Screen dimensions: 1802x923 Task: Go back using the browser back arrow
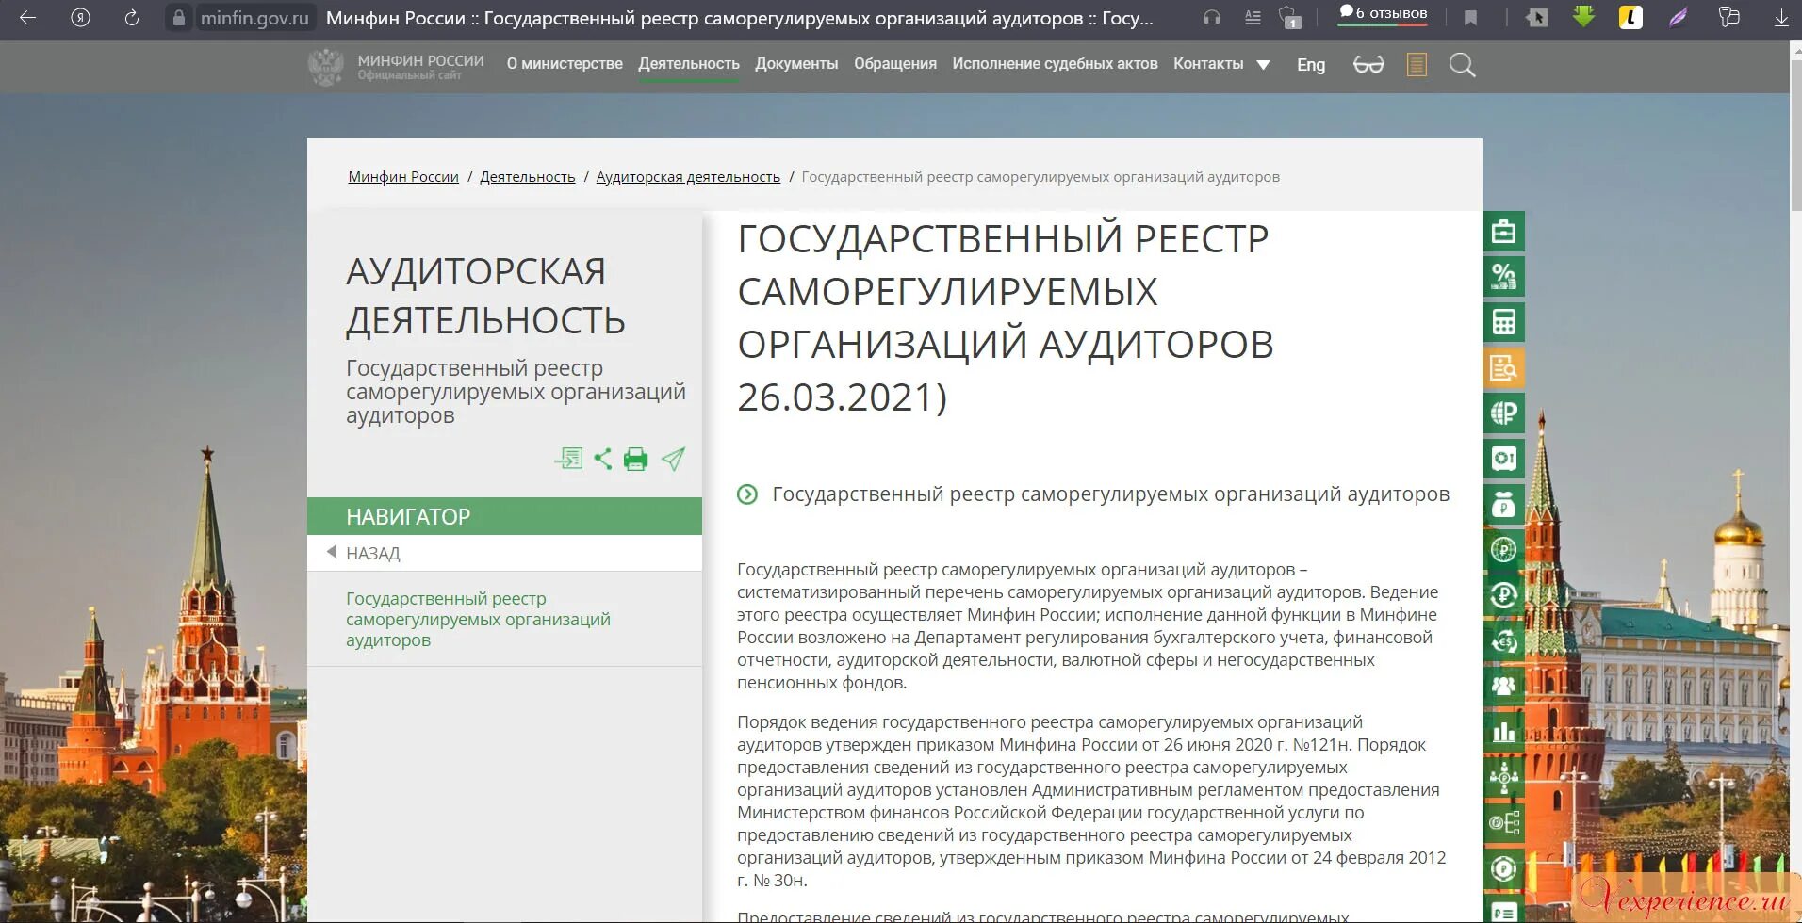pyautogui.click(x=28, y=18)
